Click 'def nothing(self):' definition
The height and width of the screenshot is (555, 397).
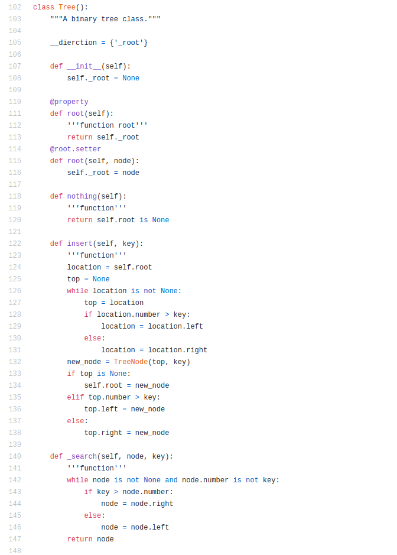[x=88, y=196]
